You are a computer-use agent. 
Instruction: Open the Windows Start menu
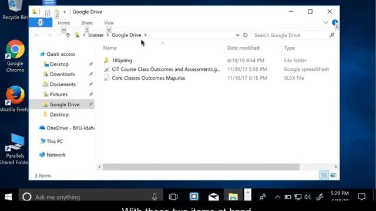point(8,197)
